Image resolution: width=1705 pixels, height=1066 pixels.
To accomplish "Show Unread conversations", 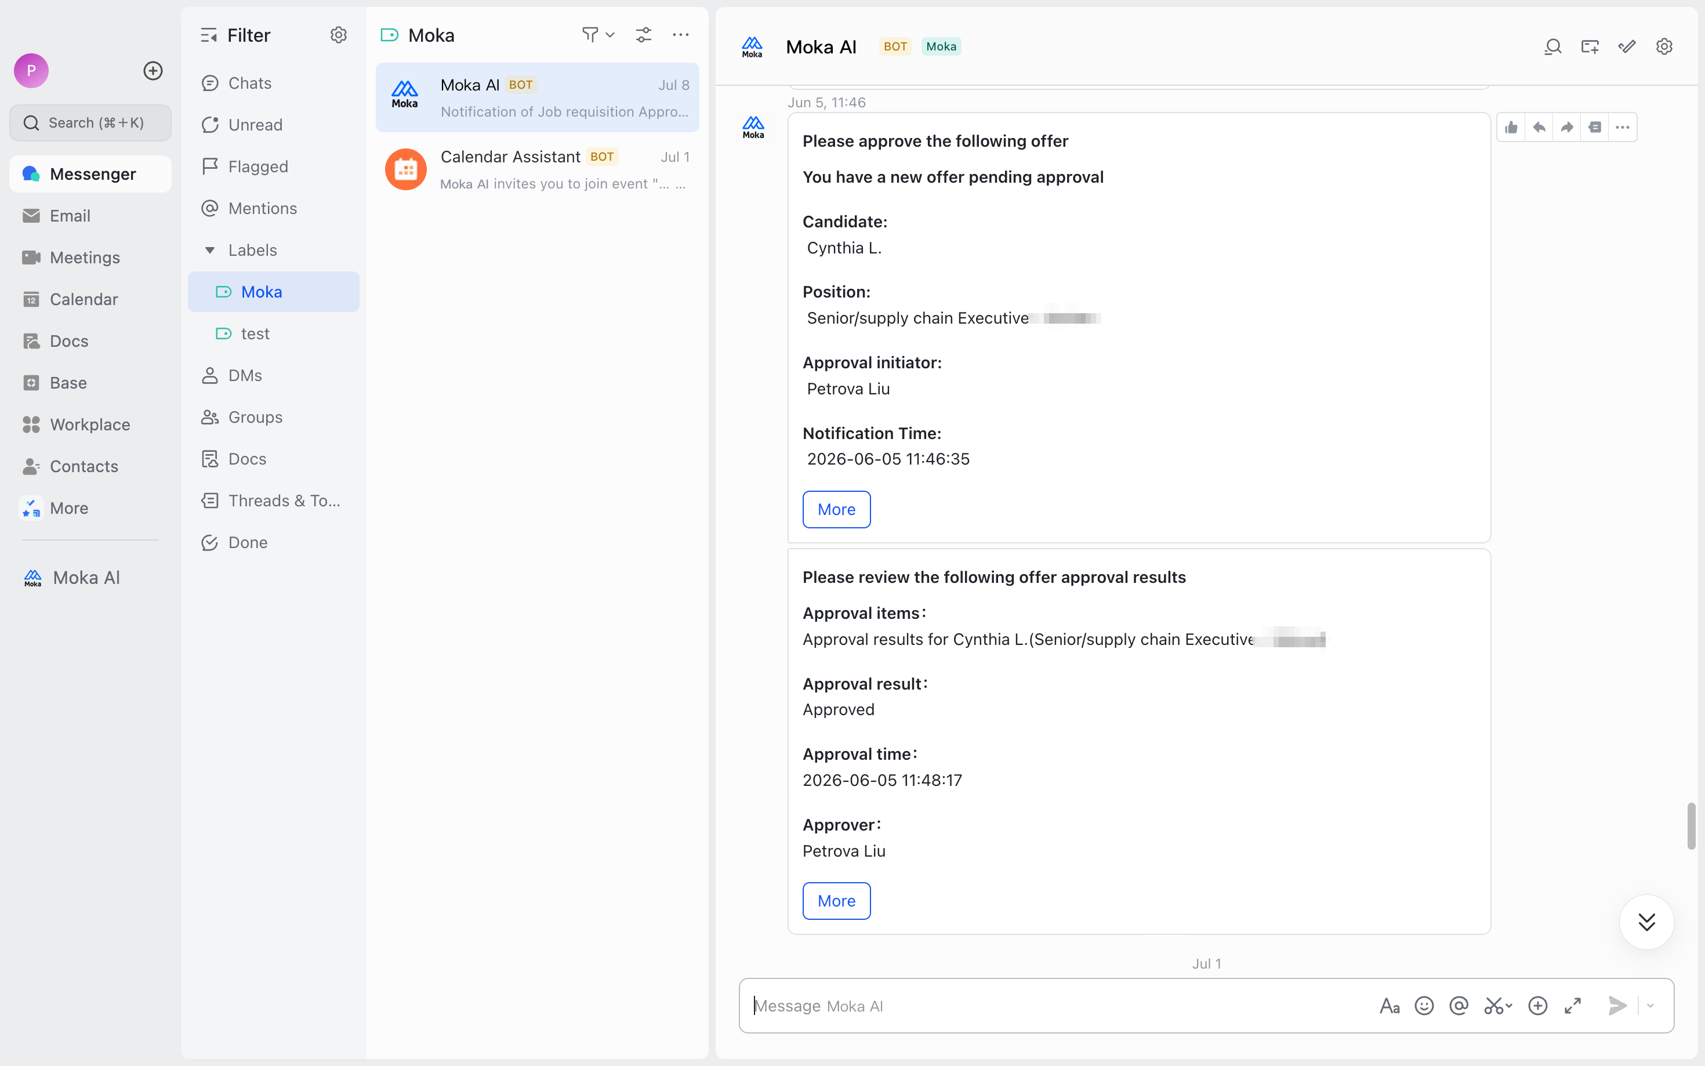I will click(274, 125).
